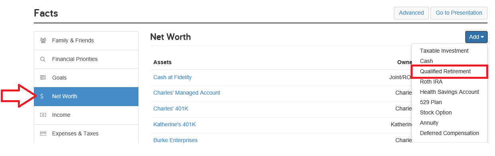The height and width of the screenshot is (156, 495).
Task: Choose Deferred Compensation menu item
Action: point(449,133)
